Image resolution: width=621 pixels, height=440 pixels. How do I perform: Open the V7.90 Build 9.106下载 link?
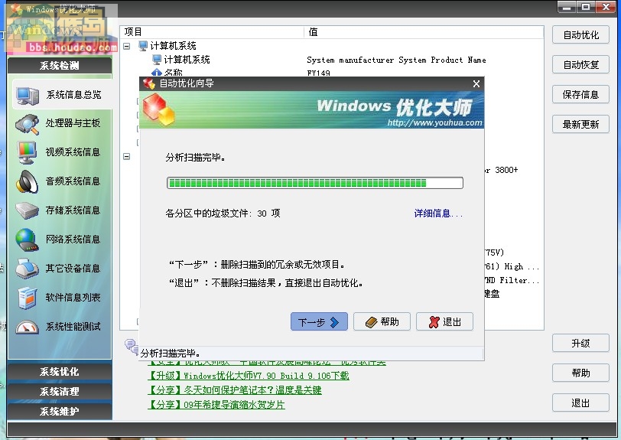[x=249, y=376]
